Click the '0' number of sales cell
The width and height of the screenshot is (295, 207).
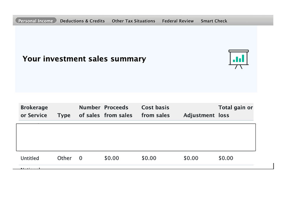(81, 158)
